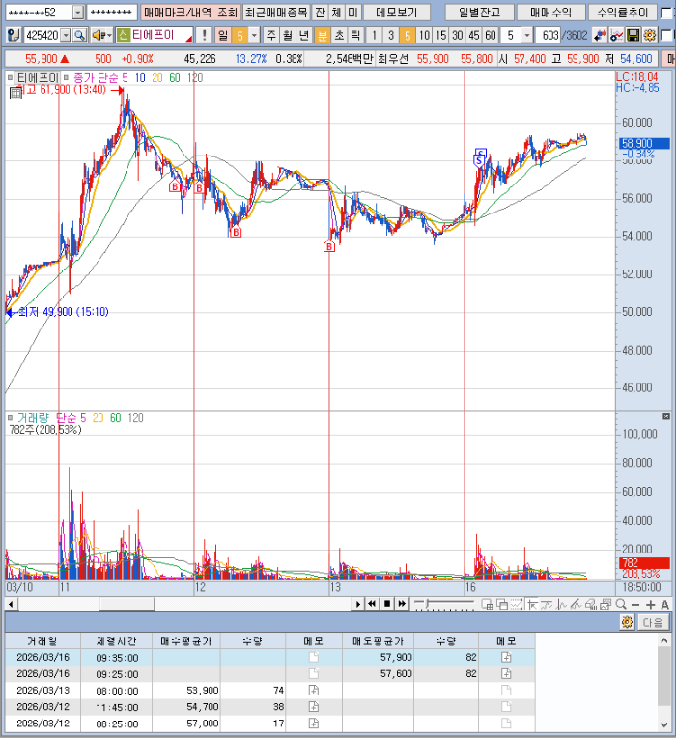Click the plus zoom-in icon
This screenshot has width=676, height=738.
point(651,605)
